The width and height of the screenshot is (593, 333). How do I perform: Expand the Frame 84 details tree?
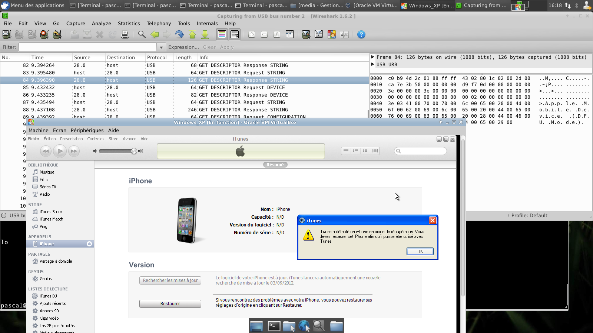pyautogui.click(x=373, y=57)
